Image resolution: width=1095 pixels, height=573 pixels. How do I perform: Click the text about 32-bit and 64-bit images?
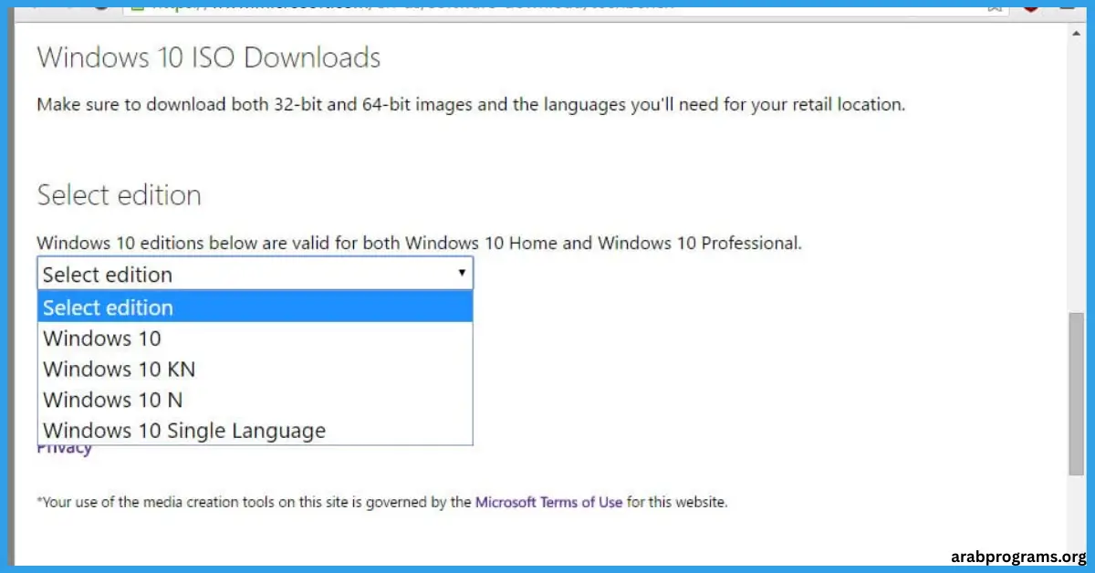coord(471,104)
